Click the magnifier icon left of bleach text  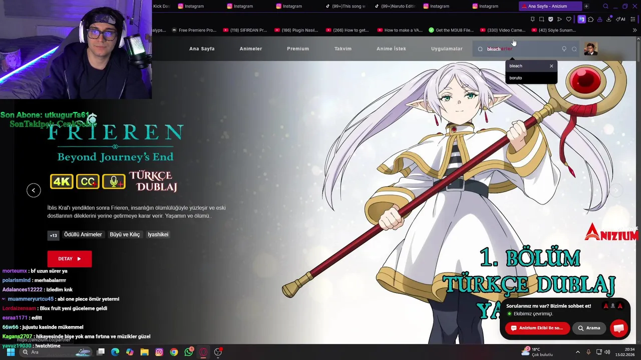[480, 49]
